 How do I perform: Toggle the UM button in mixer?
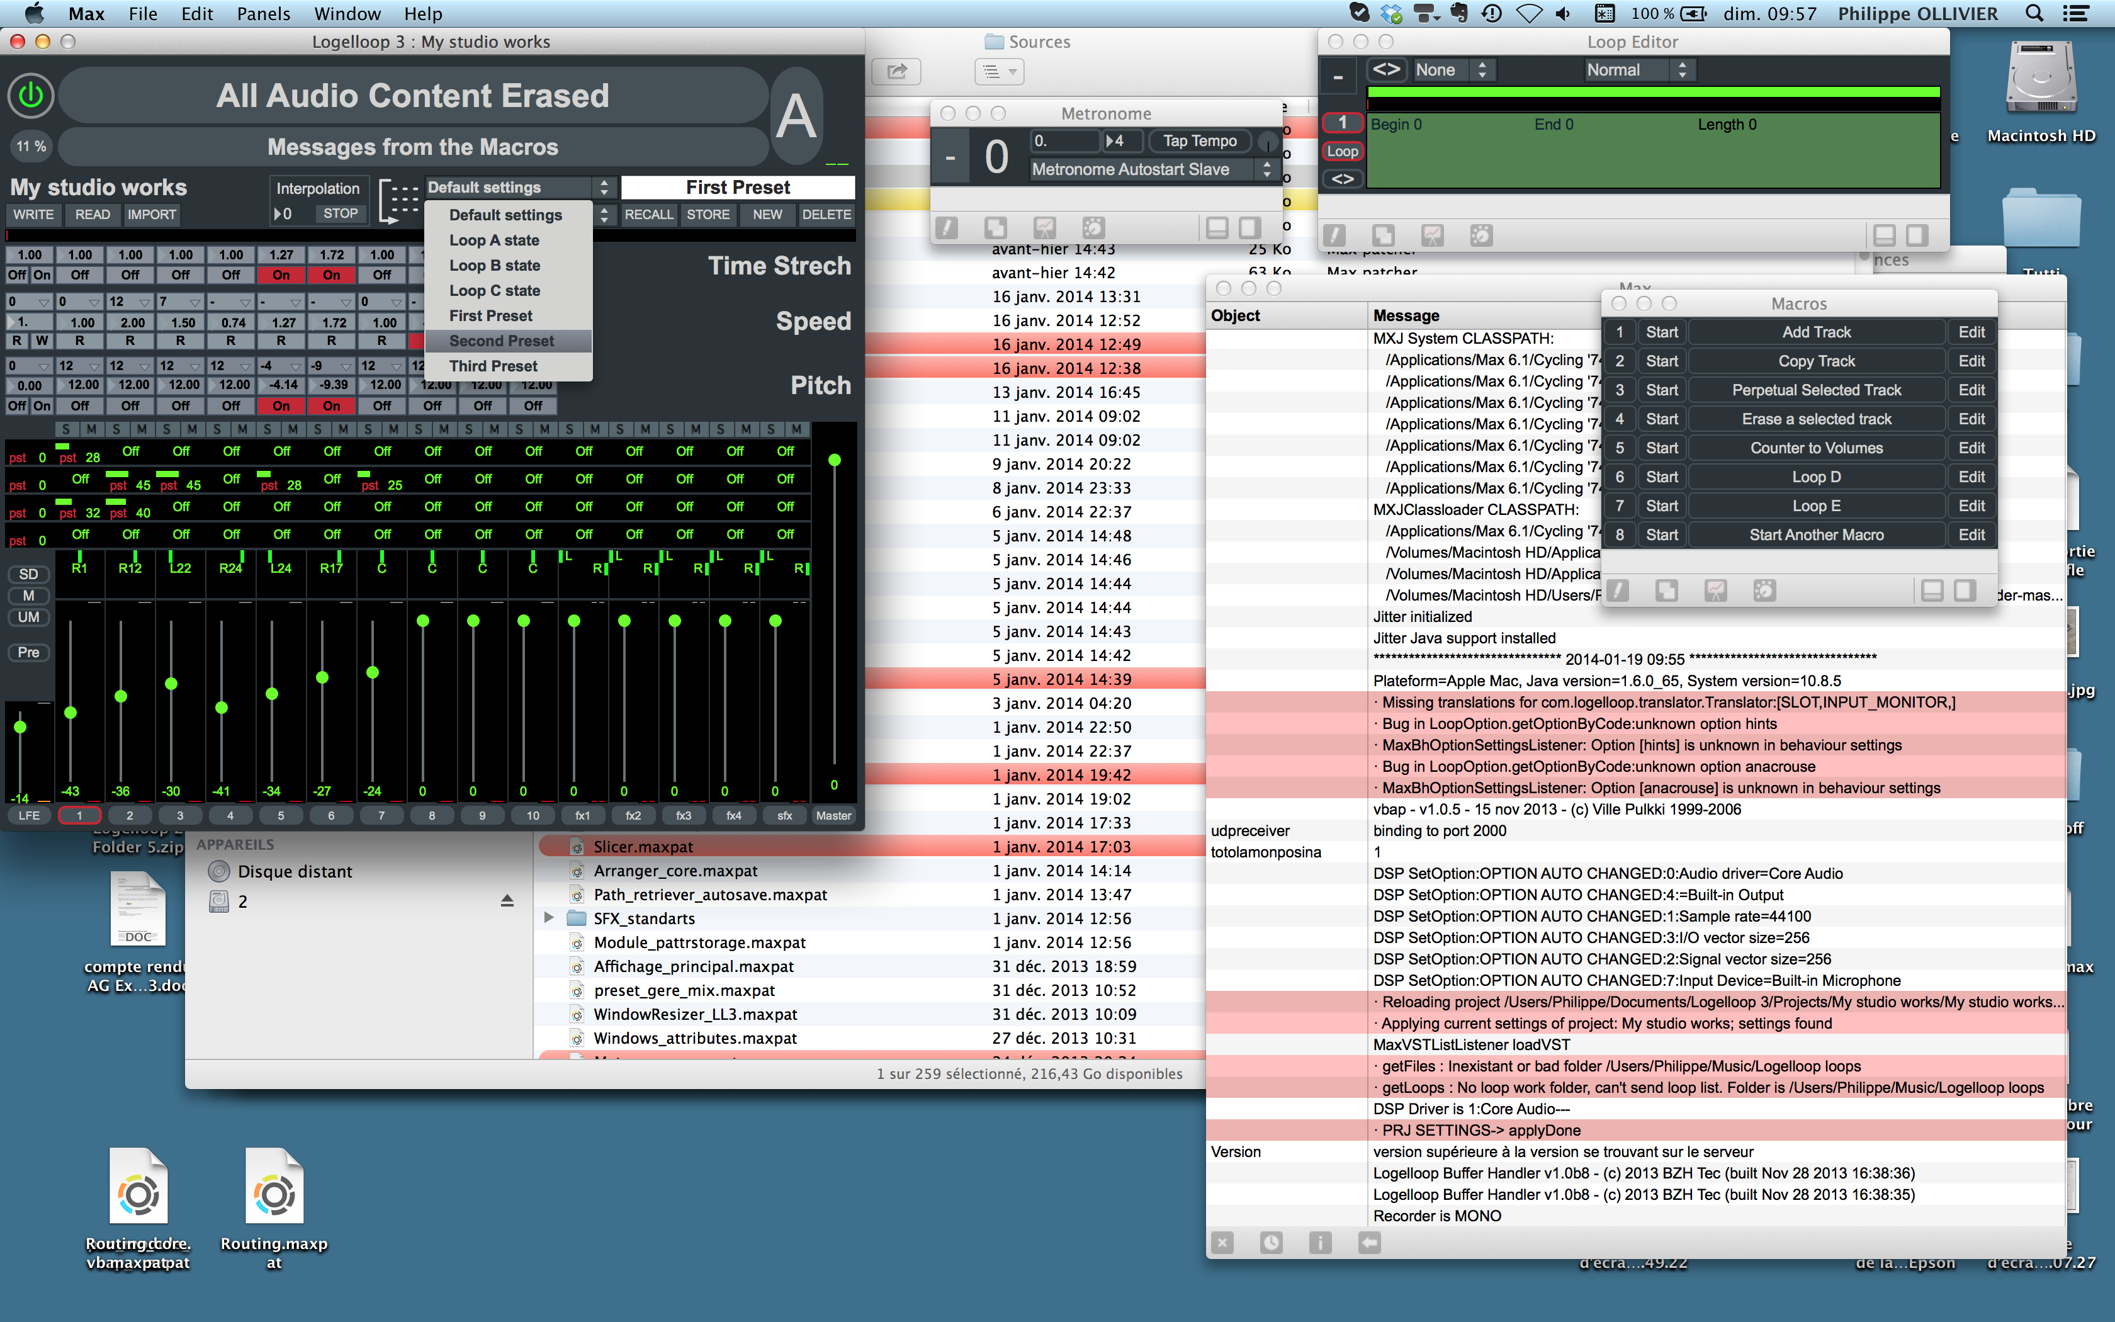point(29,616)
